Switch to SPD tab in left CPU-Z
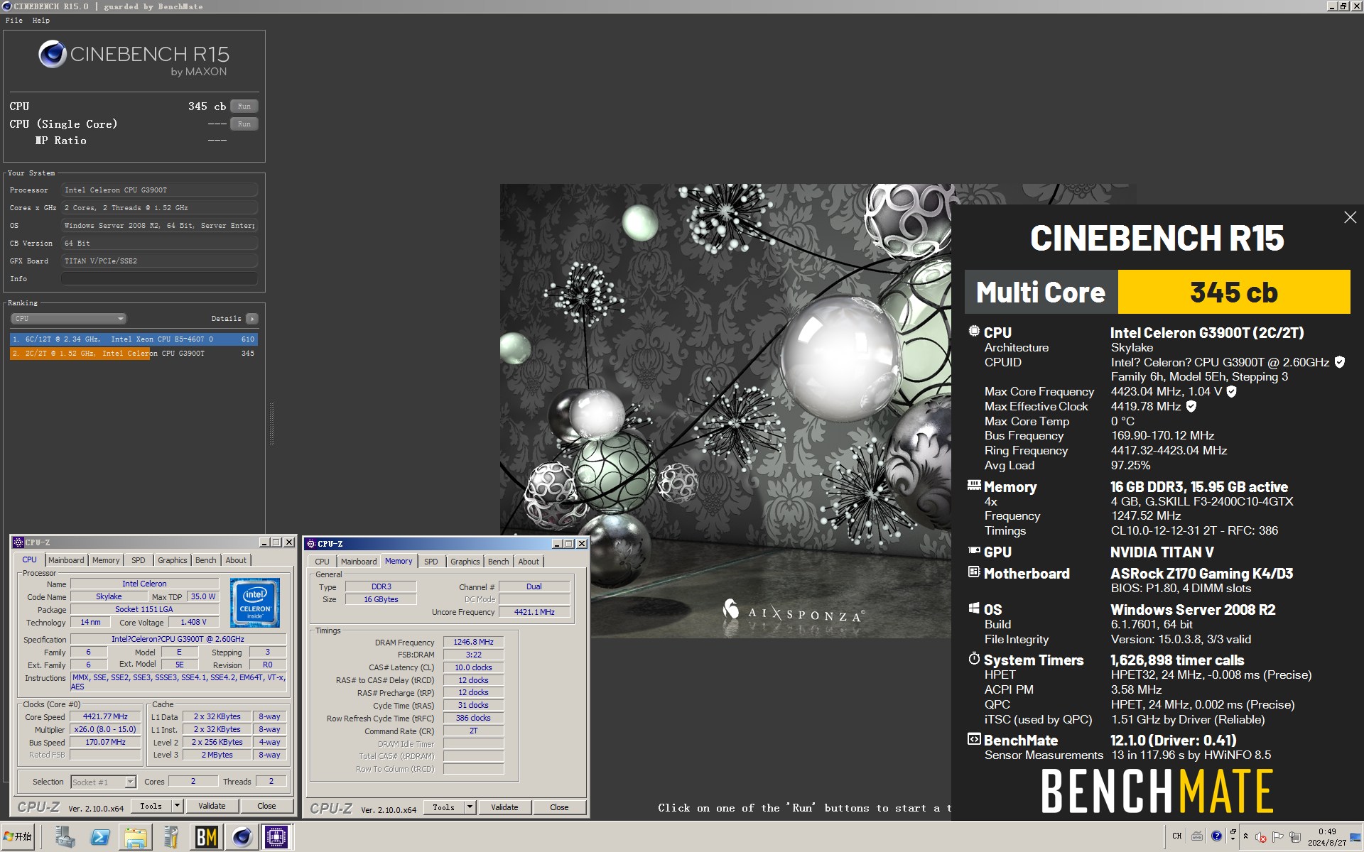This screenshot has width=1364, height=852. (x=139, y=560)
